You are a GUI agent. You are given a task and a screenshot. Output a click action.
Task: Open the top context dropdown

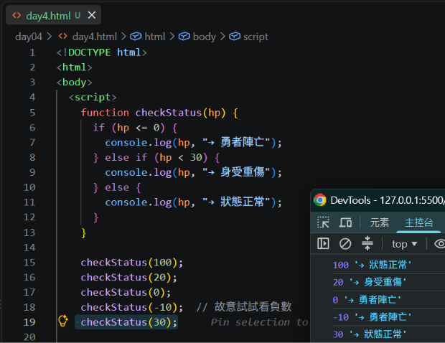click(x=404, y=244)
